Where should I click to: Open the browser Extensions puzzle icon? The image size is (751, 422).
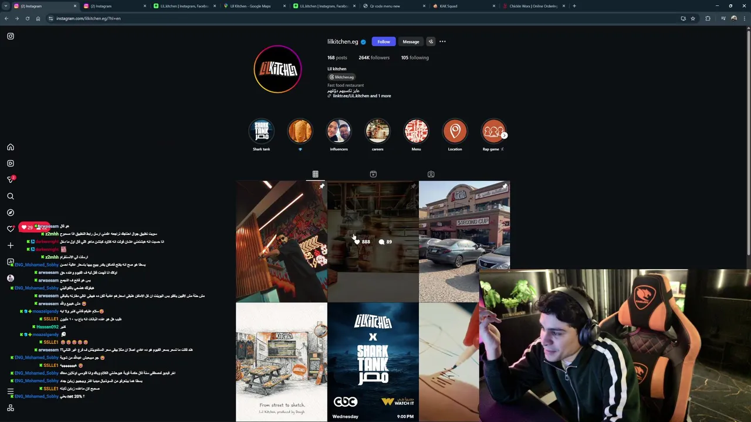[x=708, y=18]
